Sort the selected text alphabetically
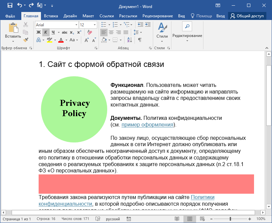 tap(130, 40)
